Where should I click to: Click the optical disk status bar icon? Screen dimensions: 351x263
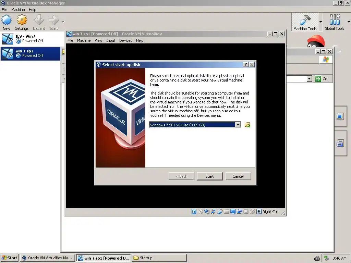(200, 212)
